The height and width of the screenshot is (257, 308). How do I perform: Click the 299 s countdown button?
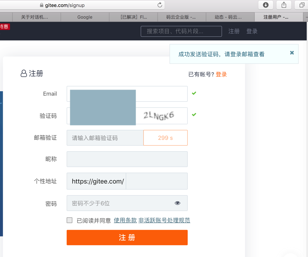pyautogui.click(x=166, y=138)
